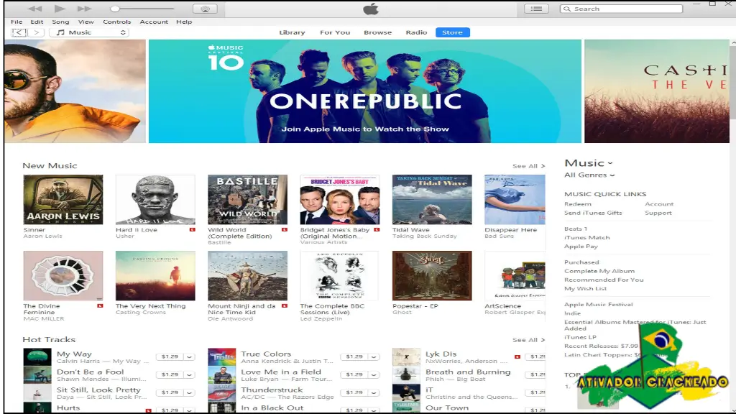The width and height of the screenshot is (736, 414).
Task: Open The Complete BBC Sessions album cover
Action: click(339, 275)
